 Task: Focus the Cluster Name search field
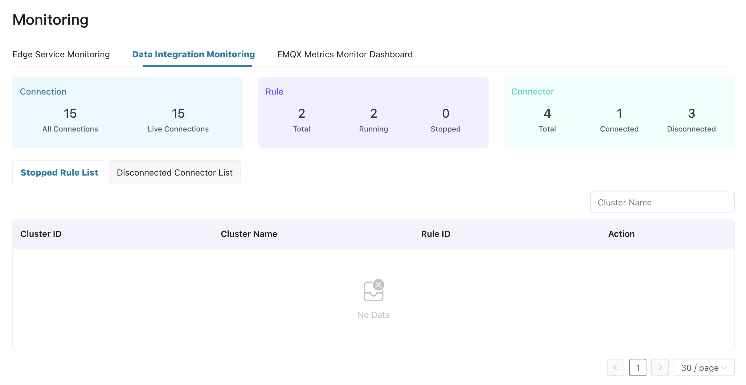point(662,202)
